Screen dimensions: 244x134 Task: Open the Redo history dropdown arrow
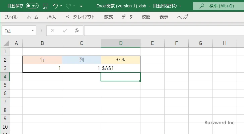pos(74,6)
